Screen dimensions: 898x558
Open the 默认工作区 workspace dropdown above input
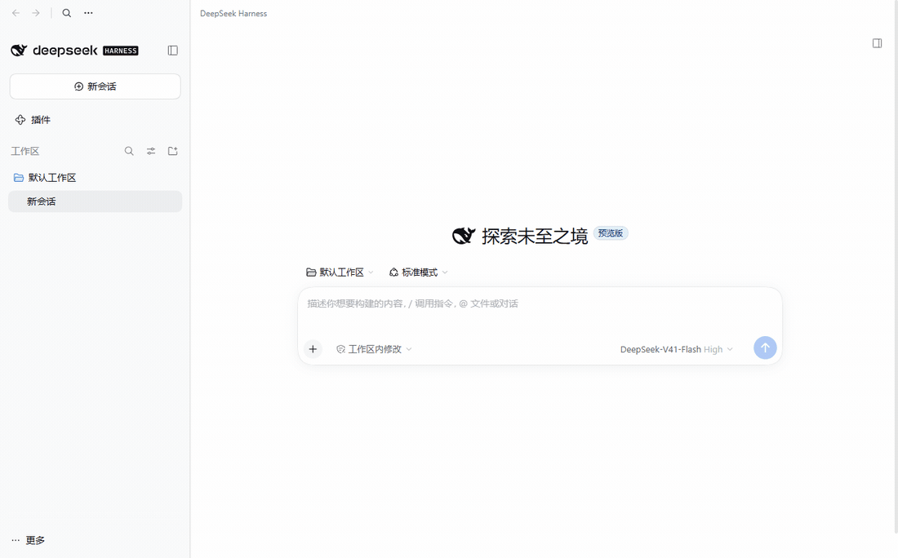pyautogui.click(x=340, y=272)
